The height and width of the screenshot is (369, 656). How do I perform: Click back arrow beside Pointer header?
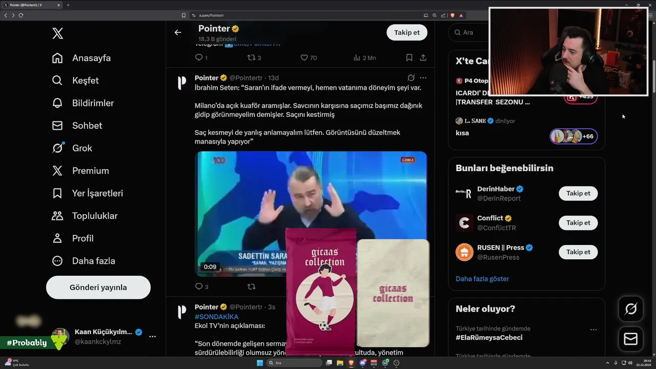(178, 32)
